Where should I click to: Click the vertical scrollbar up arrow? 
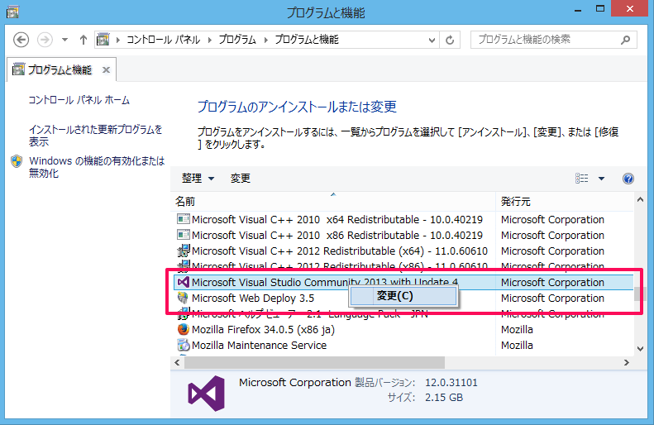pos(640,200)
